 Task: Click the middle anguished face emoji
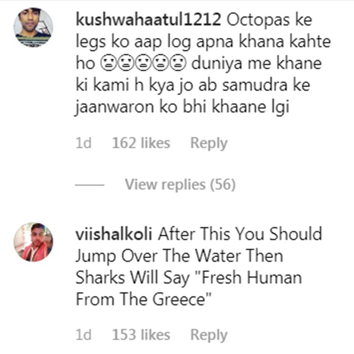[x=143, y=63]
